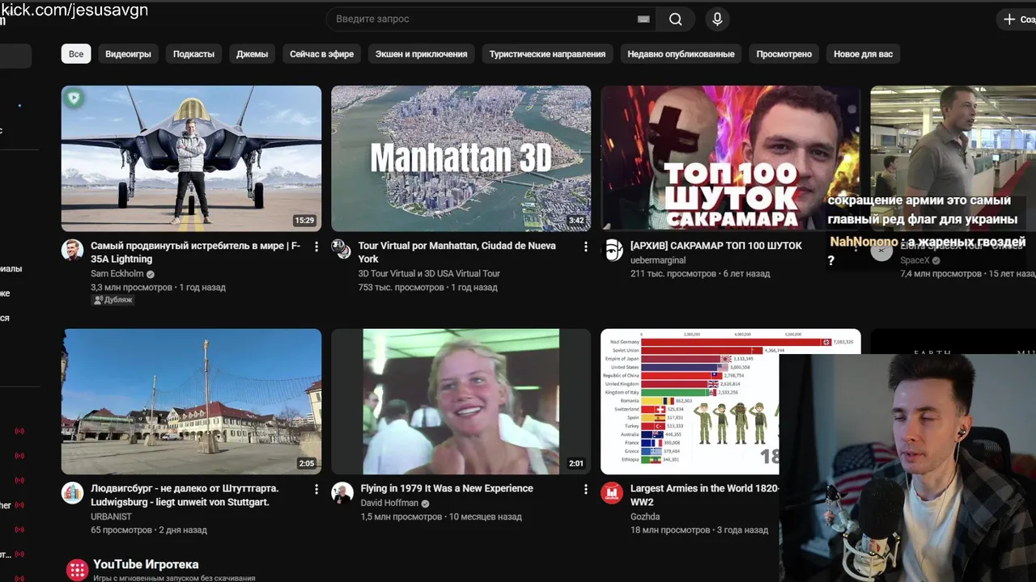Activate voice search microphone icon

tap(717, 19)
